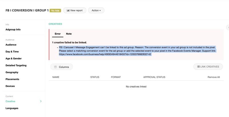Click the LINK CREATIVES button

click(208, 67)
